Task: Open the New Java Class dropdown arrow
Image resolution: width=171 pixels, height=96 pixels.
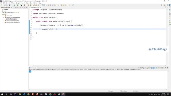Action: 32,5
